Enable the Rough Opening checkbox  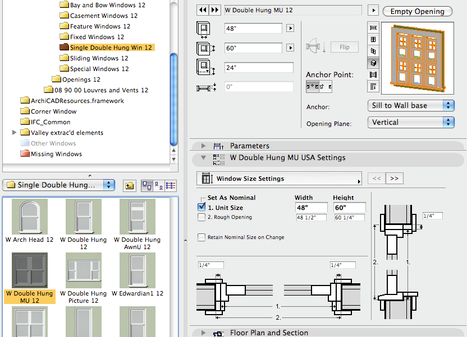click(x=202, y=218)
